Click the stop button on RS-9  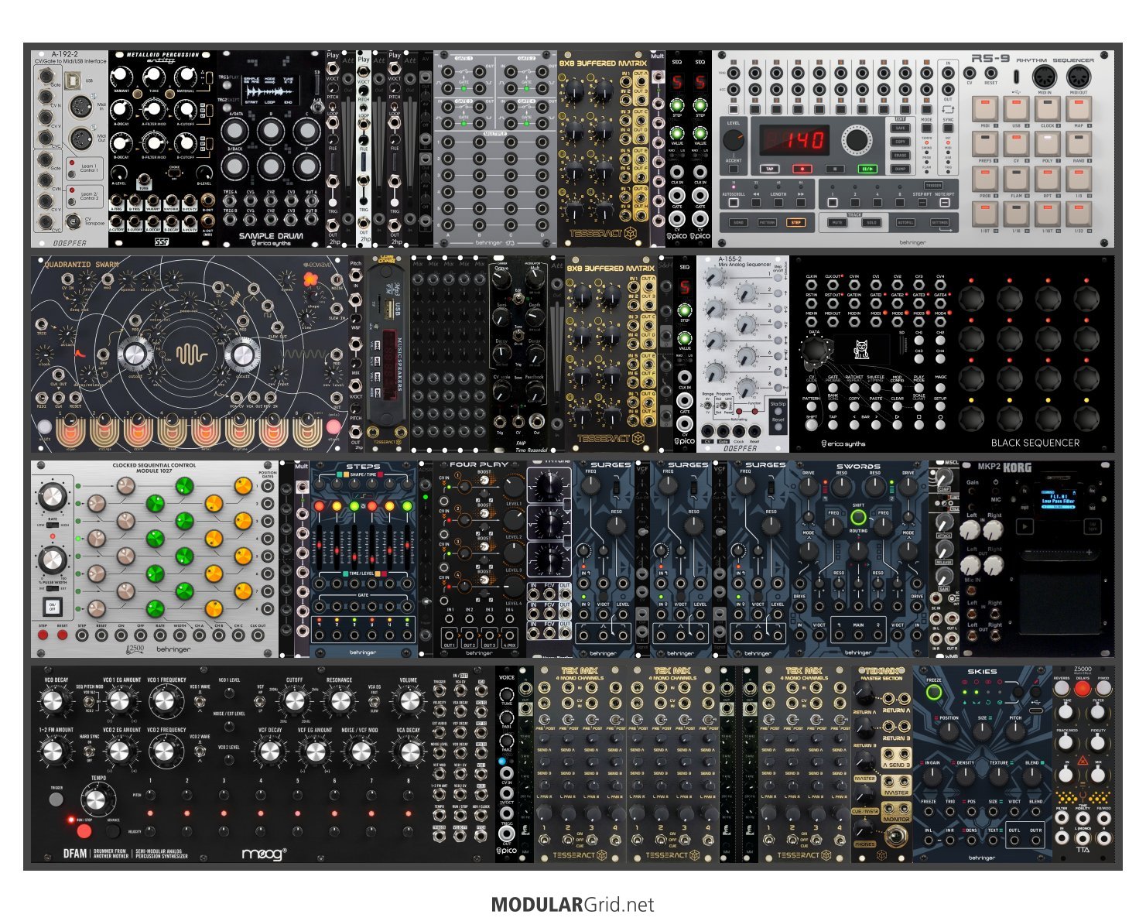click(836, 168)
